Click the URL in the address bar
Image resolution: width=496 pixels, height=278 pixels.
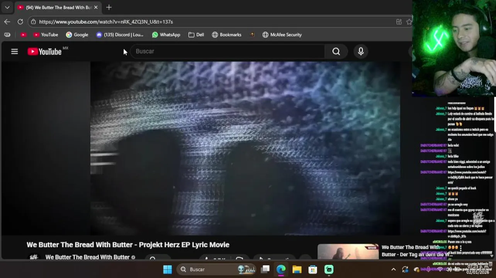106,22
